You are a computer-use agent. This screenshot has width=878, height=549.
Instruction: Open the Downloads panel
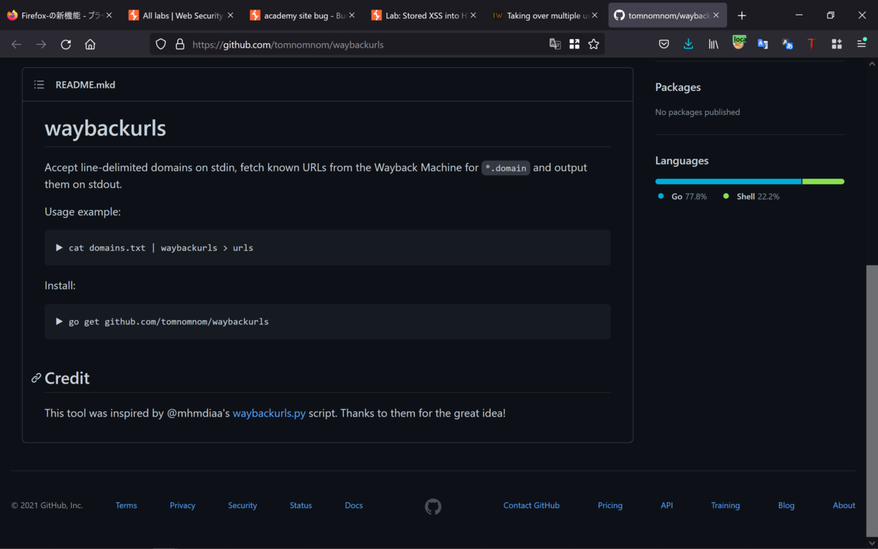[x=688, y=45]
